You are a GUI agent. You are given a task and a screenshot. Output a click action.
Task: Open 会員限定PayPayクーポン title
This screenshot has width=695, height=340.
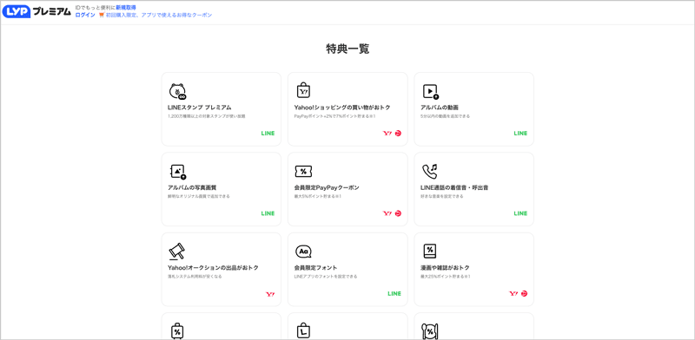327,187
